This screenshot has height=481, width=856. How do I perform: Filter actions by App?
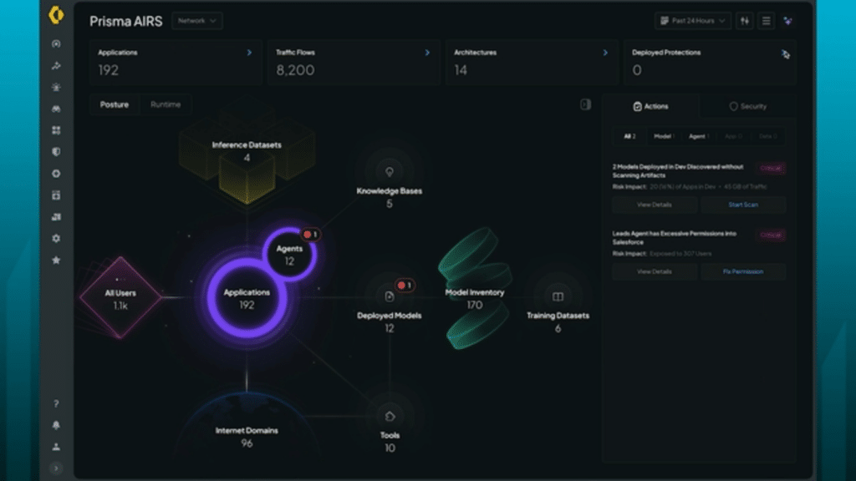(x=733, y=136)
